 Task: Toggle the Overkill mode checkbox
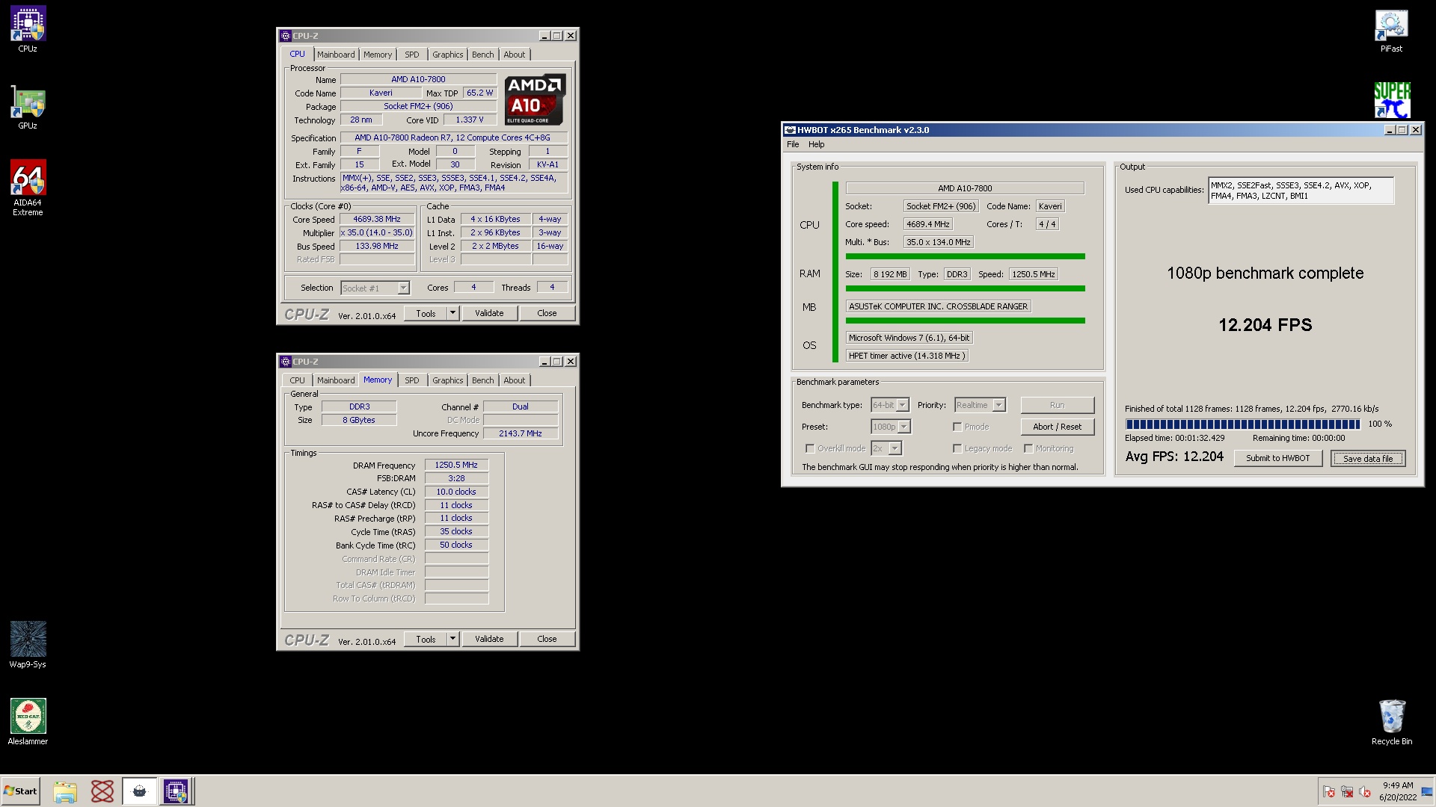point(810,448)
